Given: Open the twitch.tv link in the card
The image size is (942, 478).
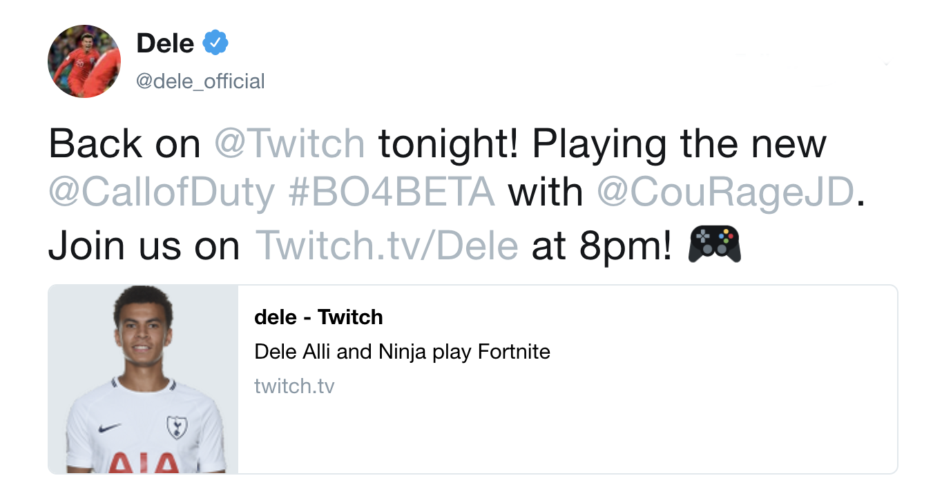Looking at the screenshot, I should tap(296, 386).
